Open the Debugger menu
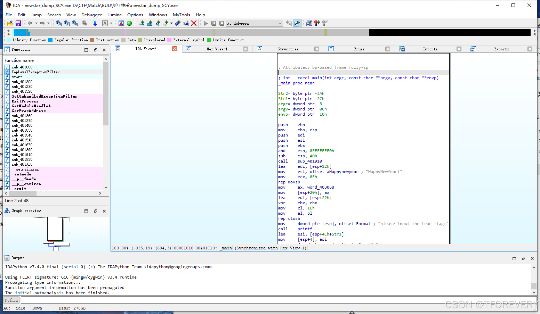The image size is (540, 314). (91, 15)
